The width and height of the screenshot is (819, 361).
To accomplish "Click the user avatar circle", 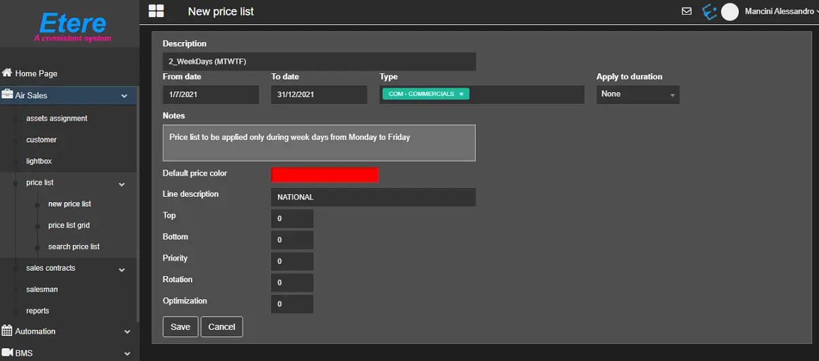I will 730,12.
